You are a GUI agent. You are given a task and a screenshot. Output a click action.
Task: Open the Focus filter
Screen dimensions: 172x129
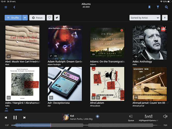tap(37, 18)
